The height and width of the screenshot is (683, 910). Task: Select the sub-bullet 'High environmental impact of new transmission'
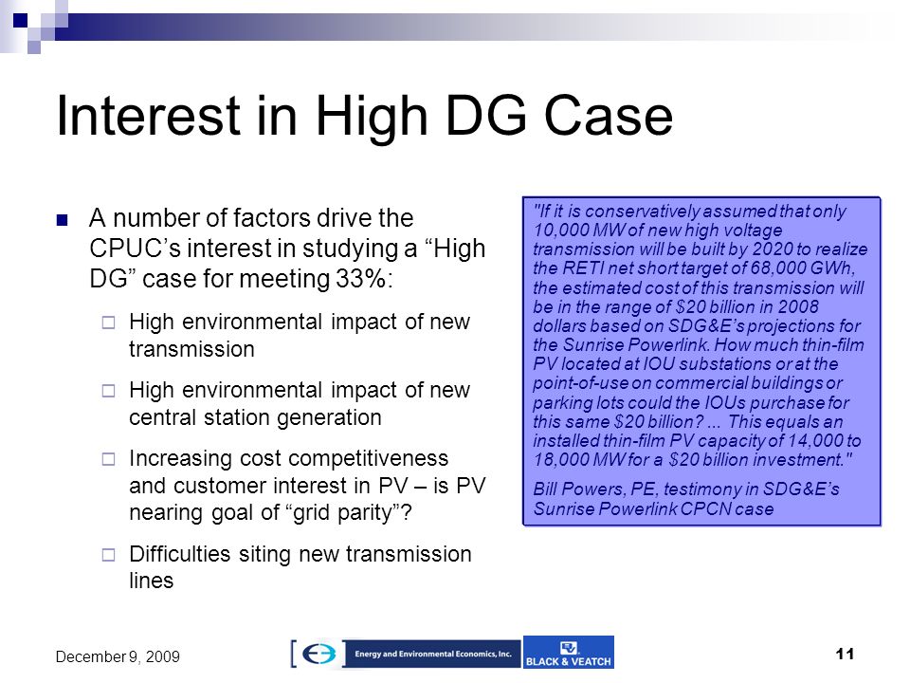tap(300, 335)
